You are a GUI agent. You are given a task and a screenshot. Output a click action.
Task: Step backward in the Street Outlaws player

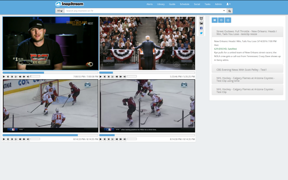12,76
